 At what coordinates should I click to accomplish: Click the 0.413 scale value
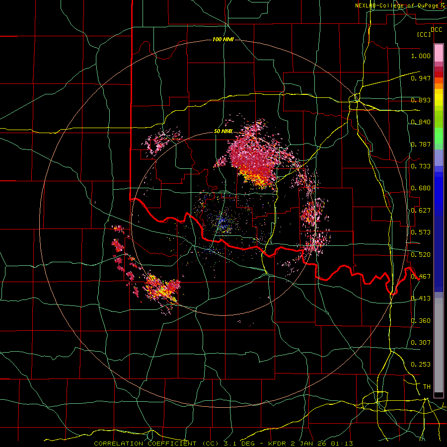[421, 298]
